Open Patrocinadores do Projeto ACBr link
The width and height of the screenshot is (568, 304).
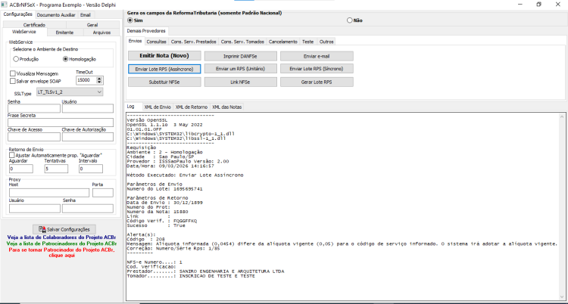(x=61, y=244)
